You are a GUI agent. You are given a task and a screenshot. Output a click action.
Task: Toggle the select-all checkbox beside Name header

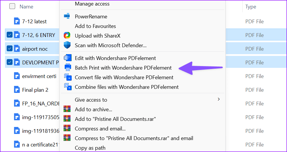(x=12, y=6)
